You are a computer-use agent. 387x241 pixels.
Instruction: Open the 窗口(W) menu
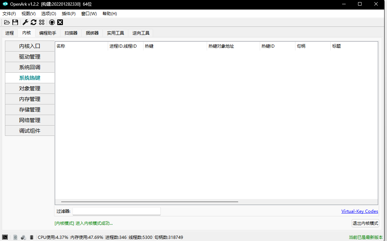(89, 13)
